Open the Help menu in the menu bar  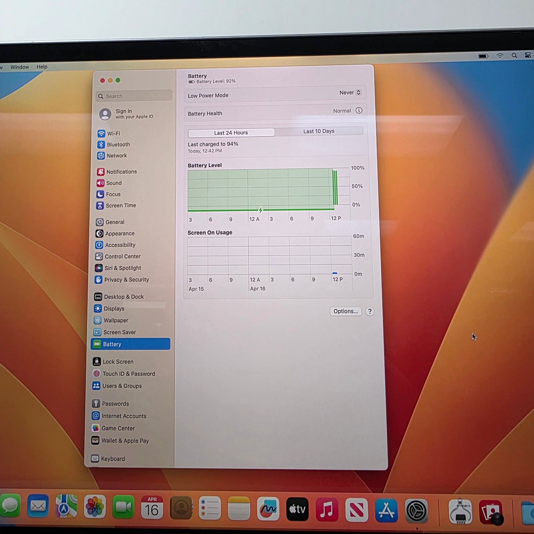click(x=42, y=67)
